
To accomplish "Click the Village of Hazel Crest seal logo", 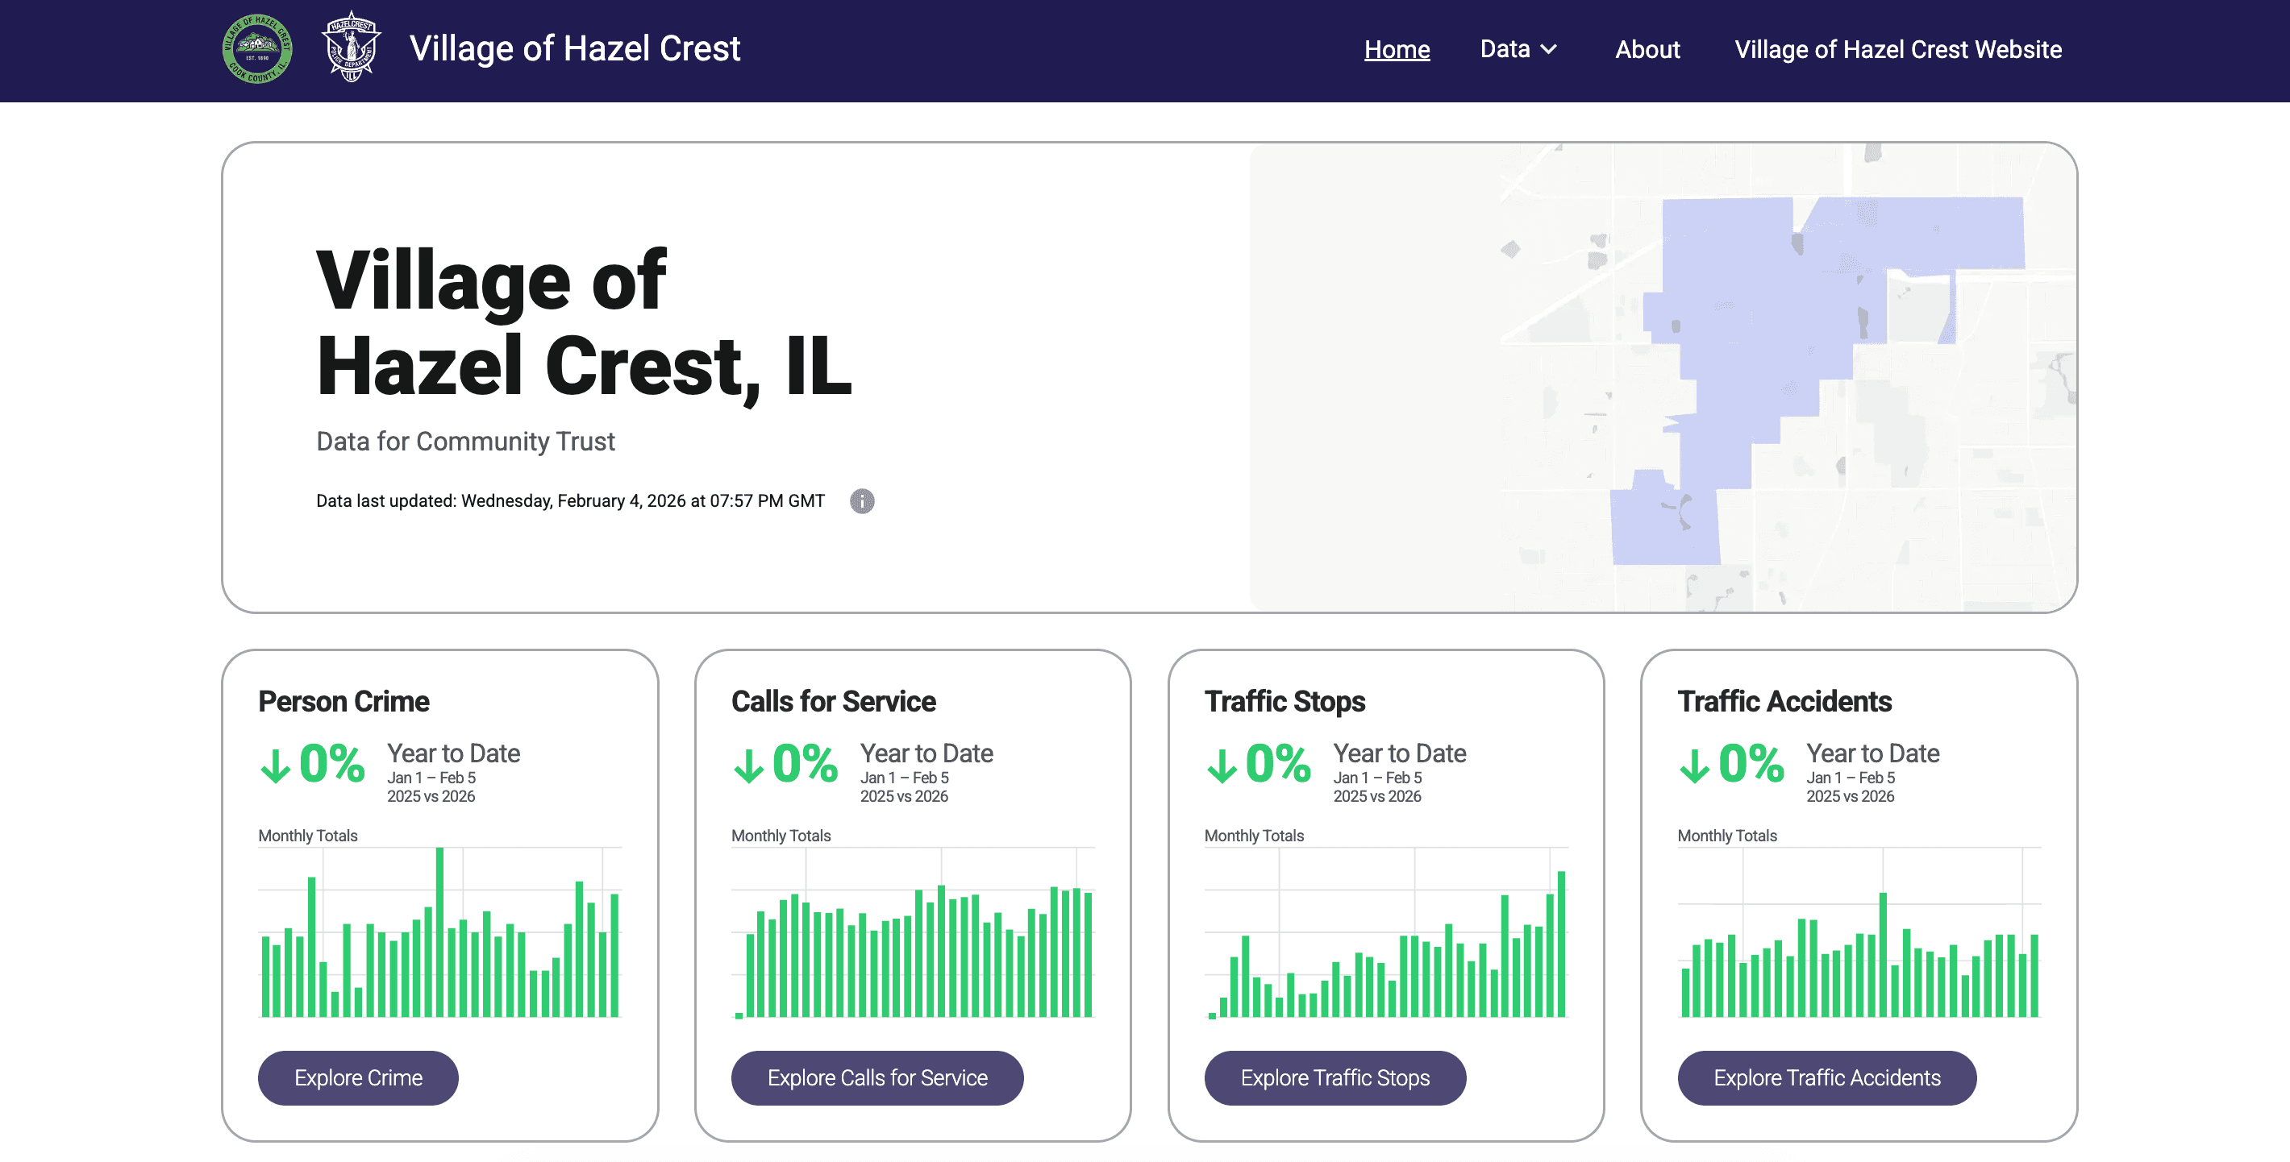I will pyautogui.click(x=257, y=50).
